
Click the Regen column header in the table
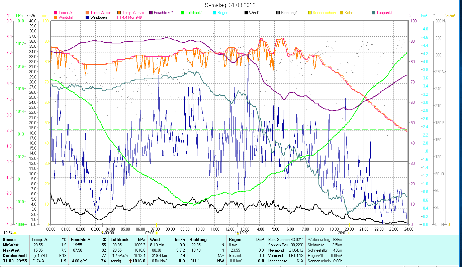click(235, 239)
